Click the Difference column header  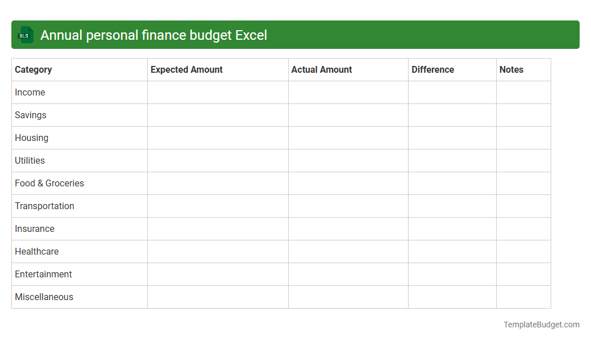click(432, 69)
